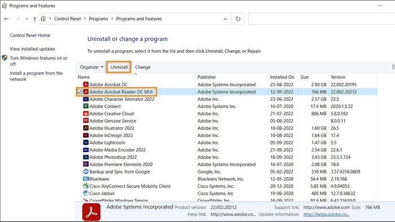Click the Adobe Media Encoder 2022 icon
Viewport: 395px width, 222px height.
tap(86, 149)
